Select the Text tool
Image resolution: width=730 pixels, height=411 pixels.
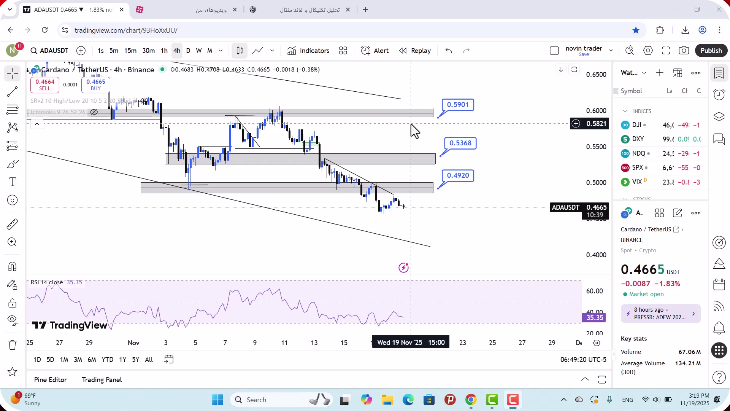point(12,182)
